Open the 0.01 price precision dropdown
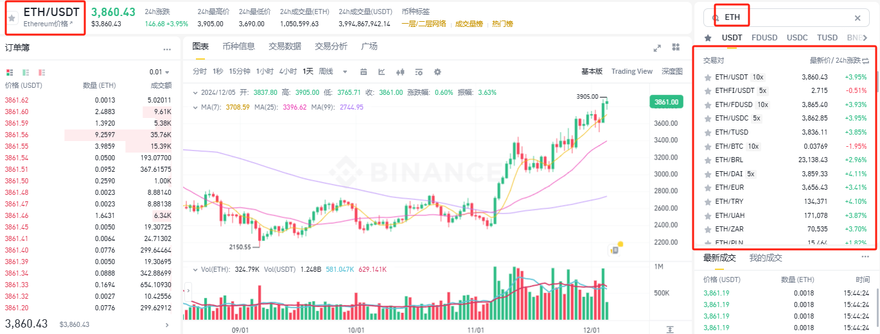This screenshot has width=880, height=334. 159,72
